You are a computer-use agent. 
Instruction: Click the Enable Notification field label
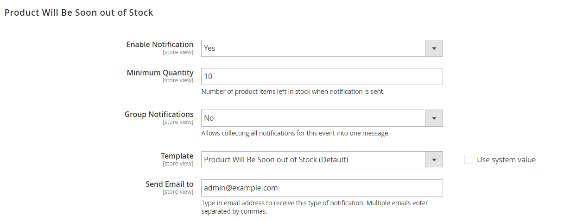(160, 44)
